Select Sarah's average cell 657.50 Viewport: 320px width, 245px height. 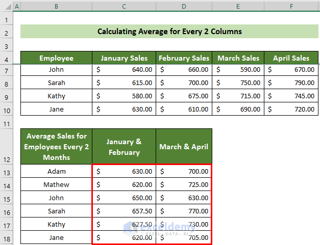pos(124,211)
